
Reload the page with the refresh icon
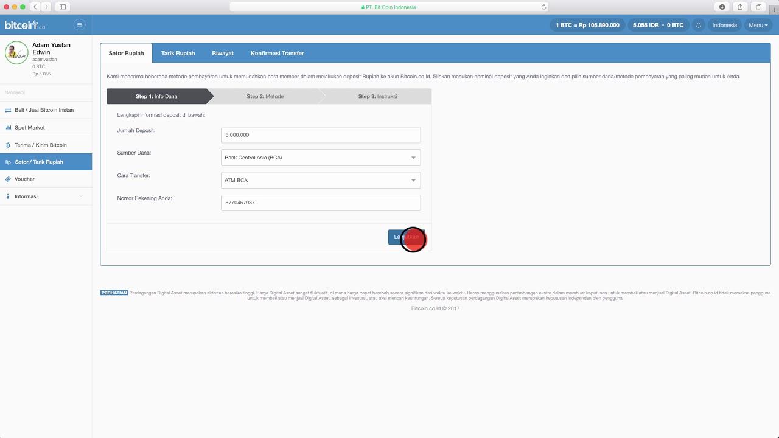coord(543,7)
